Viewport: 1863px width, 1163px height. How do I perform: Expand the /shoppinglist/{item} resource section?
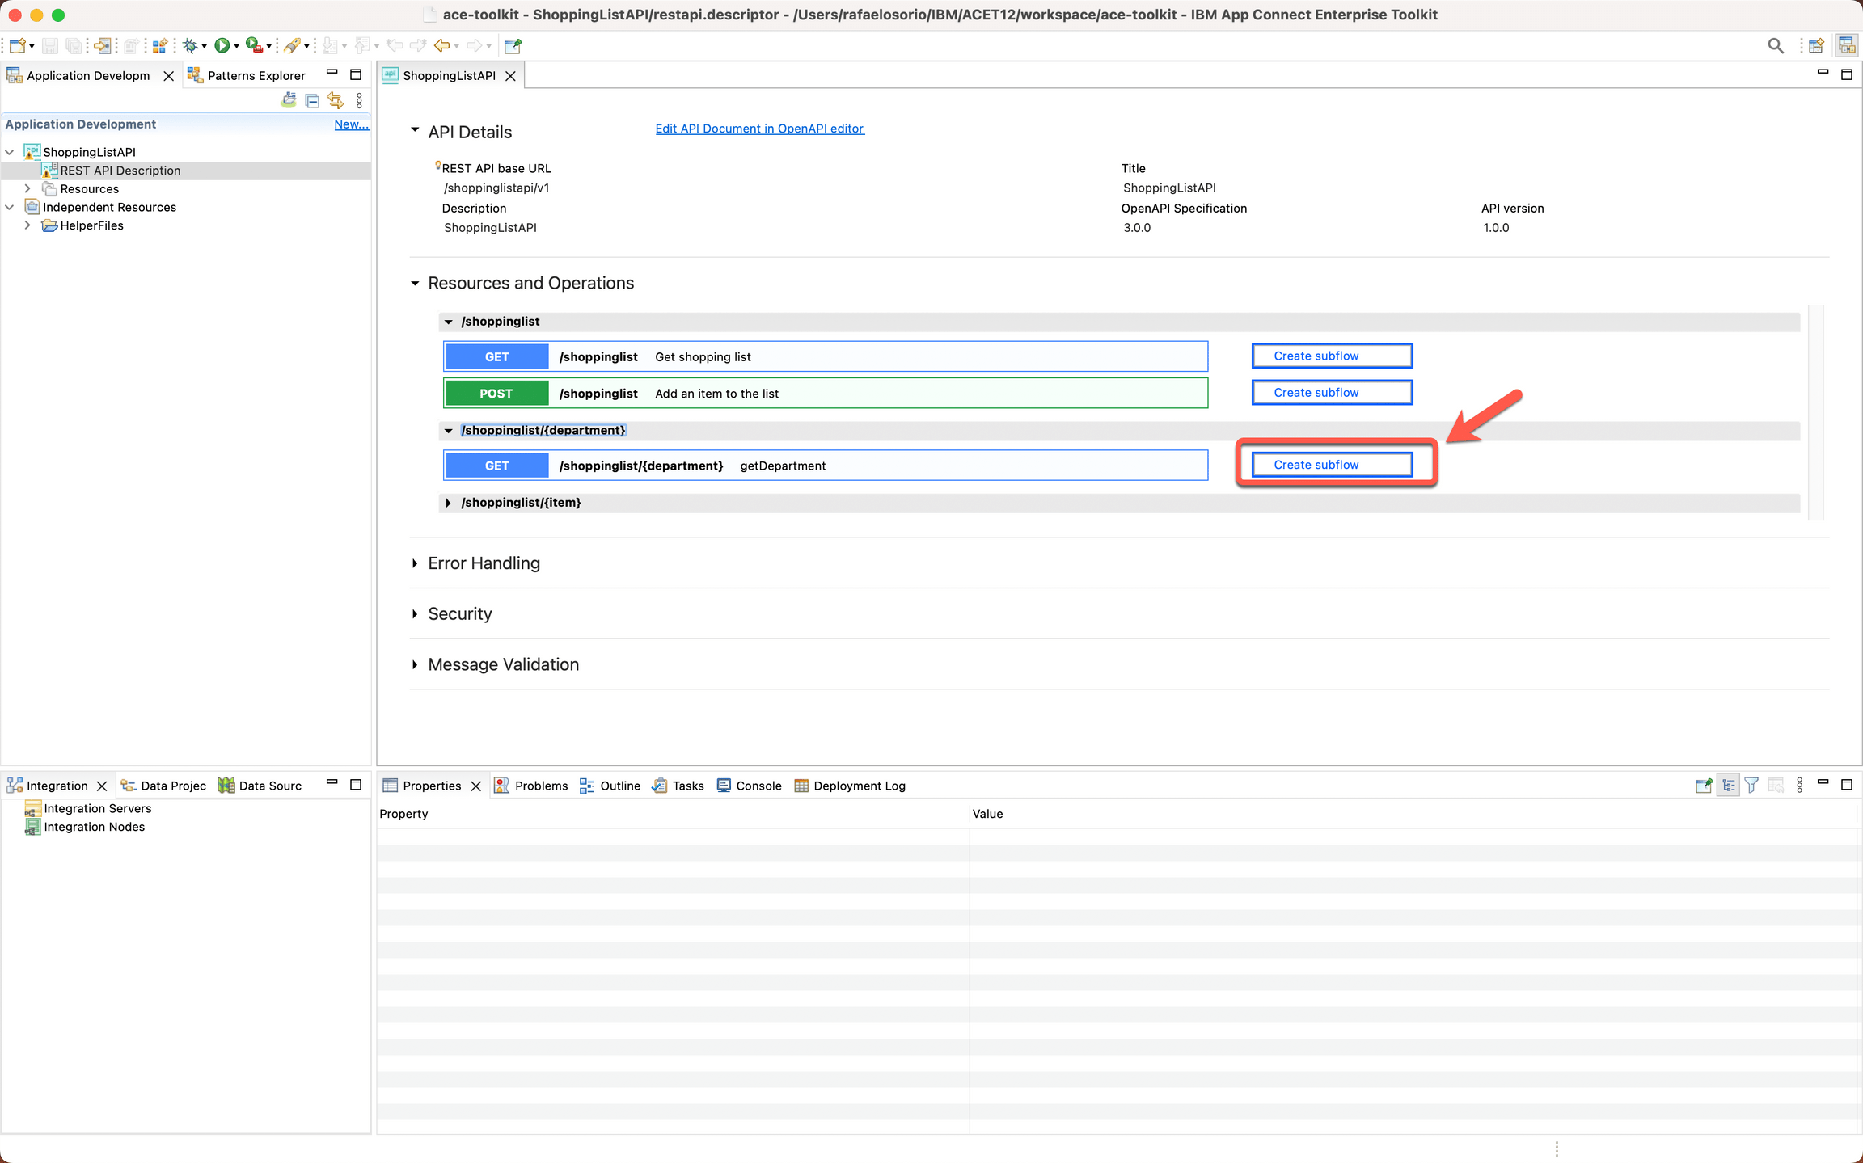[449, 503]
